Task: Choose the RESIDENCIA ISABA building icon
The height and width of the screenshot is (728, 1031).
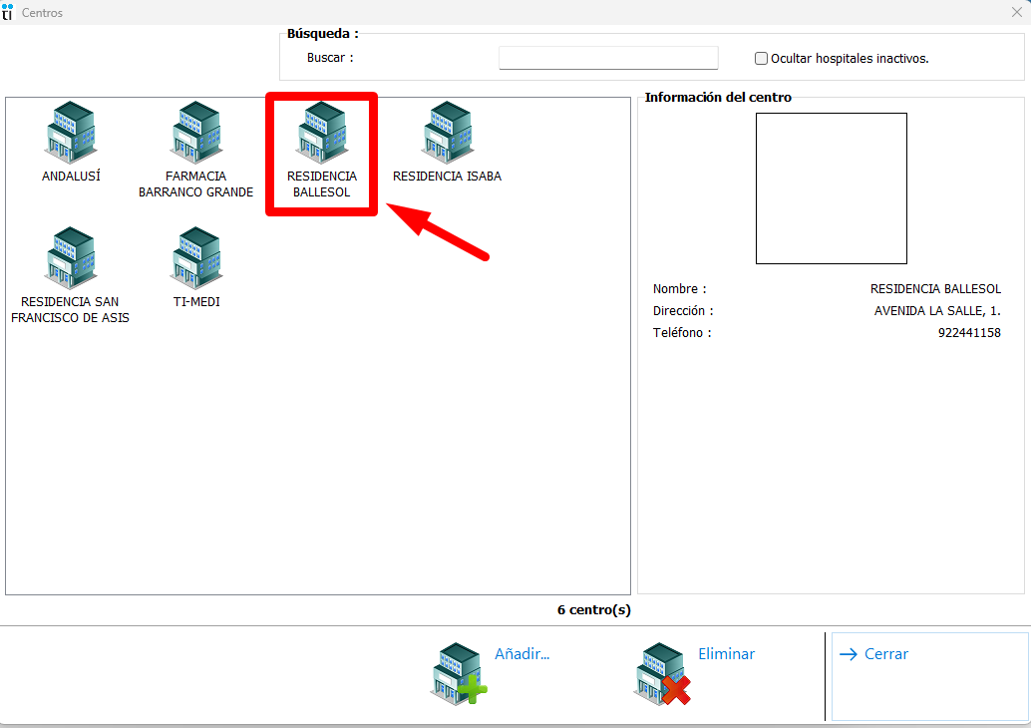Action: click(447, 132)
